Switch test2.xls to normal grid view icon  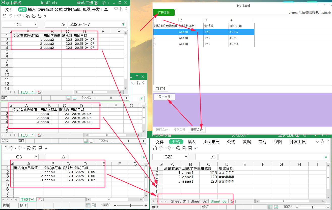[68, 98]
